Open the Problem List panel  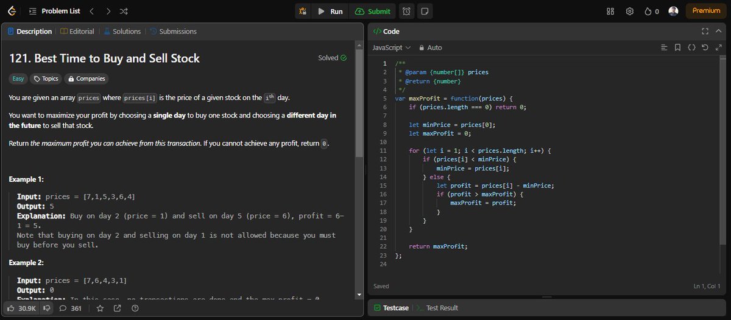(x=54, y=11)
